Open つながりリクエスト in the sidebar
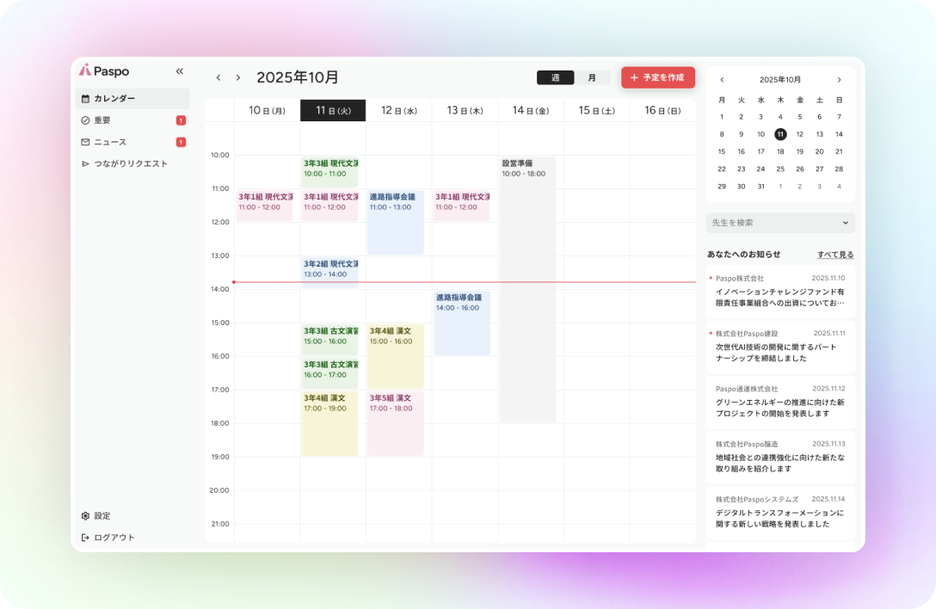 pos(132,163)
